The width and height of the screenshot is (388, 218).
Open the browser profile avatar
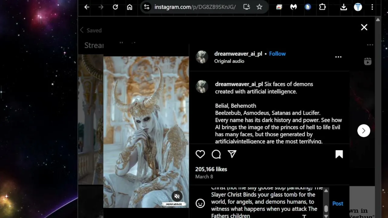point(358,7)
